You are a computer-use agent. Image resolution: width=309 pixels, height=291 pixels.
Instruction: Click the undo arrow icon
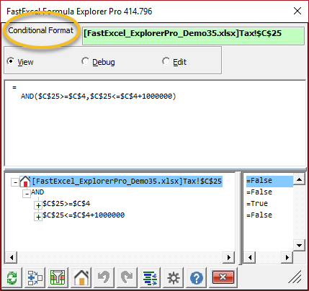pyautogui.click(x=104, y=278)
